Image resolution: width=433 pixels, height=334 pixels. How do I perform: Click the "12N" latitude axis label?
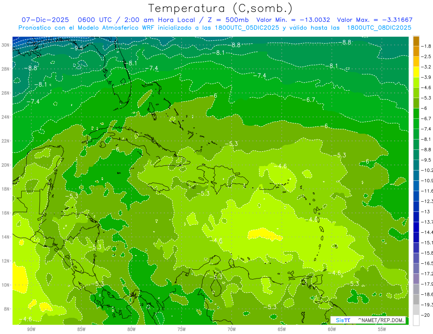(x=5, y=261)
